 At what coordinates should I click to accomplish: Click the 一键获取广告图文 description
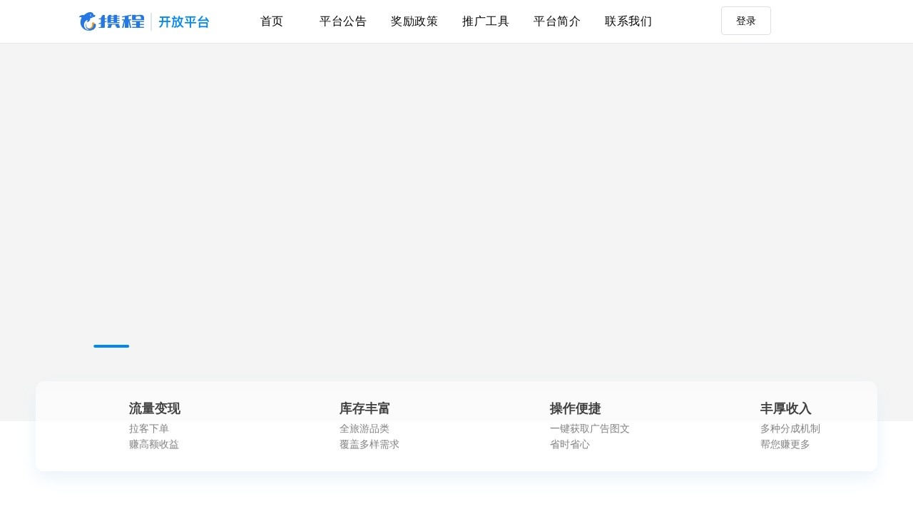[x=589, y=428]
